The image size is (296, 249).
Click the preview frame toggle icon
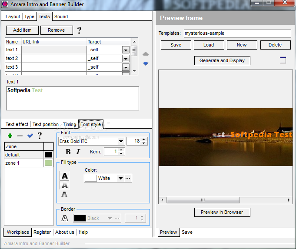[x=283, y=60]
